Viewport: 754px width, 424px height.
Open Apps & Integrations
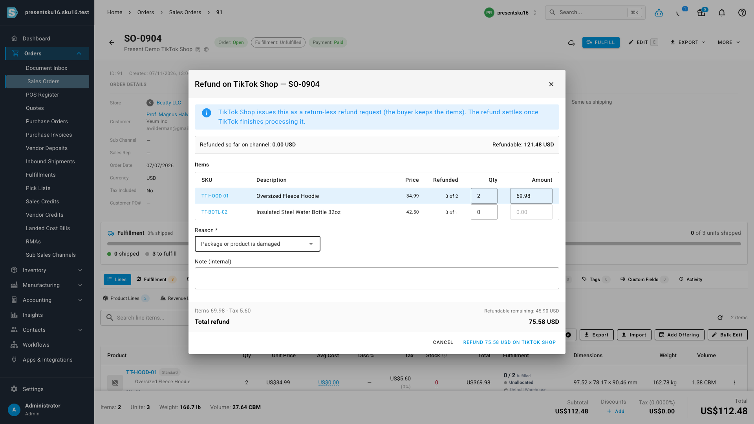pyautogui.click(x=47, y=360)
